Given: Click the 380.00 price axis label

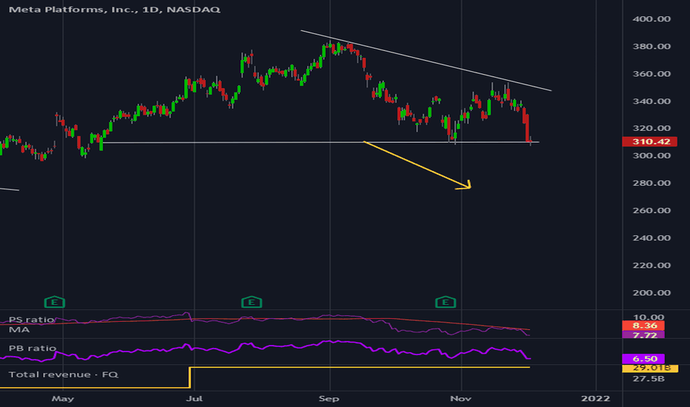Looking at the screenshot, I should point(652,46).
